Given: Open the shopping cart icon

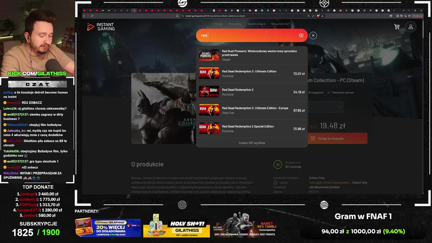Looking at the screenshot, I should 397,27.
